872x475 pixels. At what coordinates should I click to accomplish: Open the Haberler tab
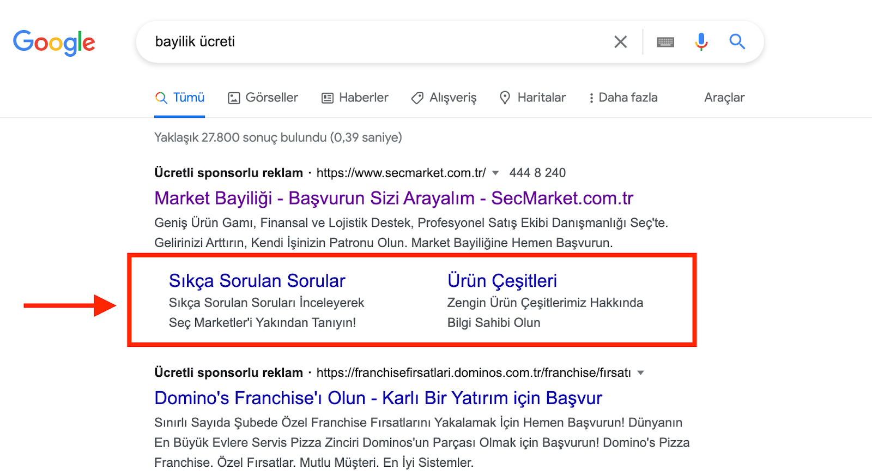point(355,98)
